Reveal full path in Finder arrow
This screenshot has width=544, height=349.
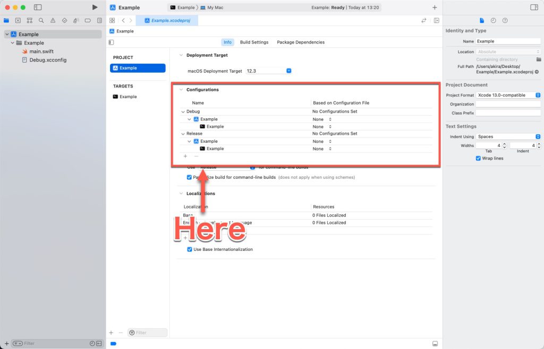click(537, 72)
